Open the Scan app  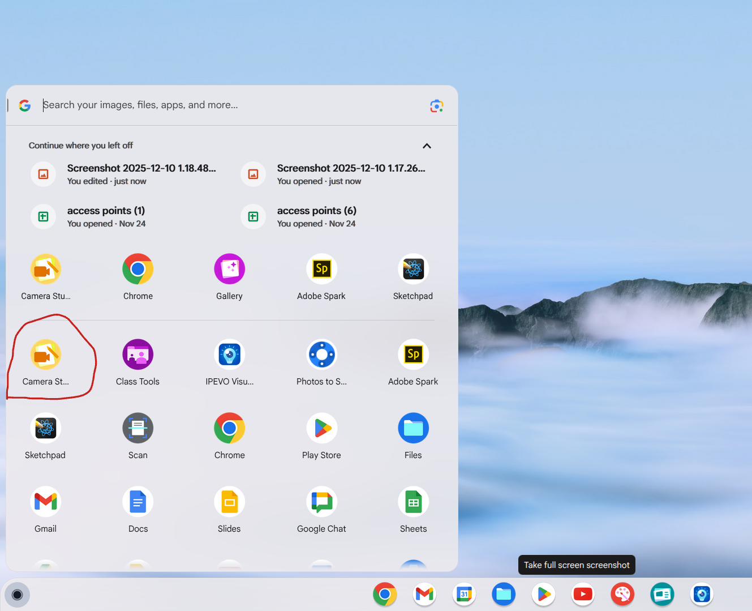pyautogui.click(x=137, y=428)
